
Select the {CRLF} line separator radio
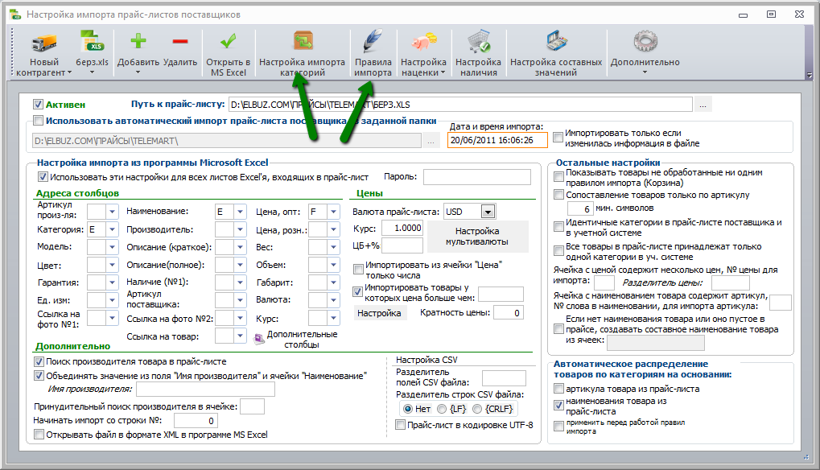coord(477,409)
